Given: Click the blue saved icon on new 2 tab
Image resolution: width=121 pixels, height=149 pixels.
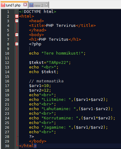Looking at the screenshot, I should (x=31, y=5).
